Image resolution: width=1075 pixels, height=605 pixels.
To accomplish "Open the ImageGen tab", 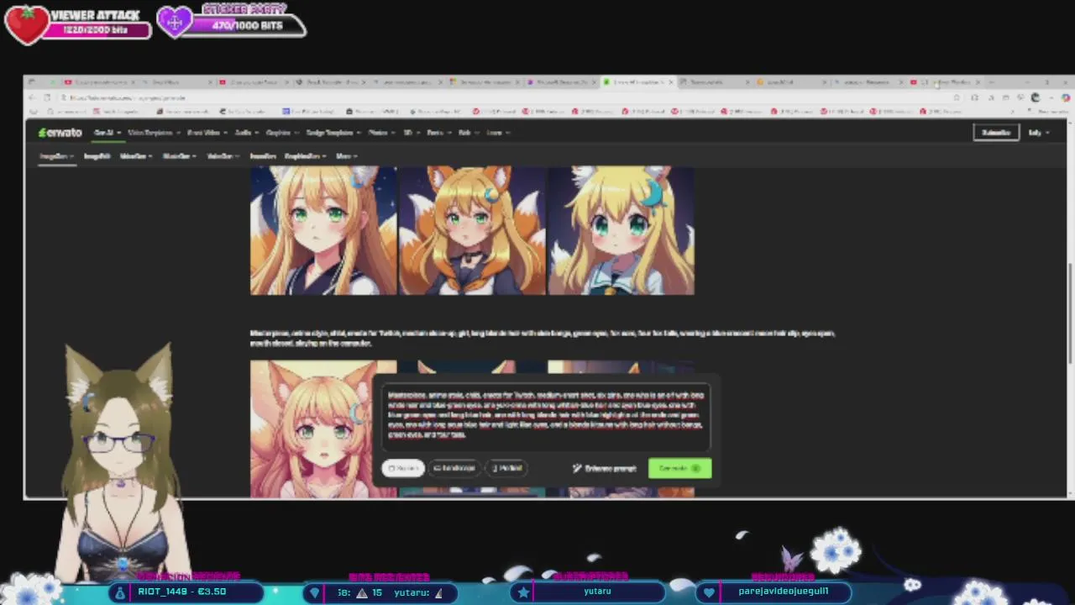I will tap(56, 156).
